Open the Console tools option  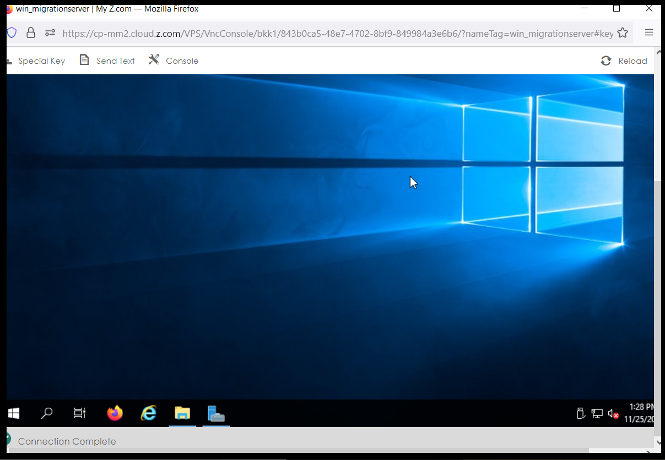(x=174, y=61)
